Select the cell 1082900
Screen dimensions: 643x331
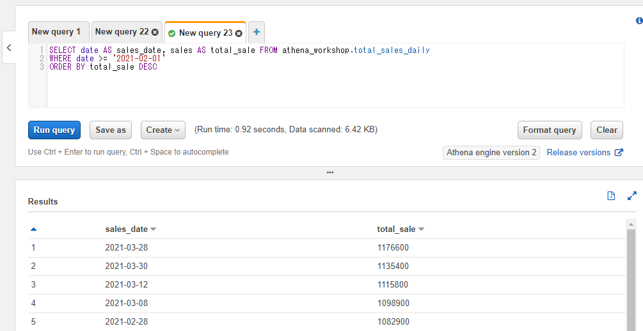[x=393, y=321]
